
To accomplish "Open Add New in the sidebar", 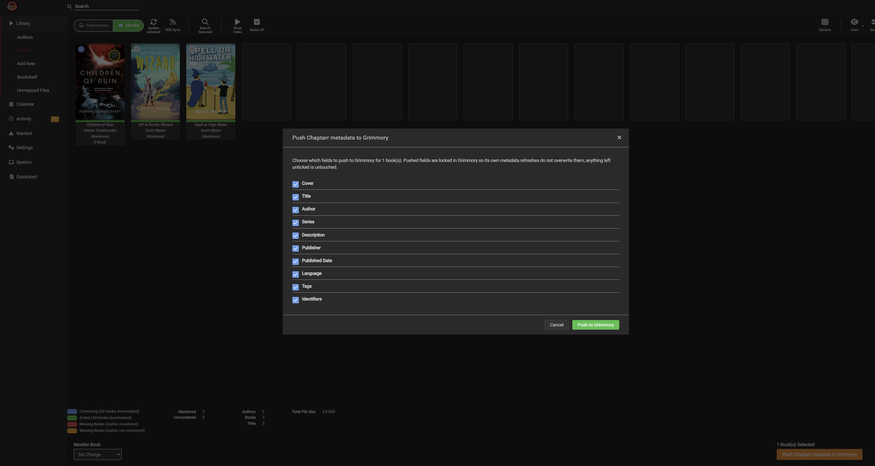I will pyautogui.click(x=26, y=64).
